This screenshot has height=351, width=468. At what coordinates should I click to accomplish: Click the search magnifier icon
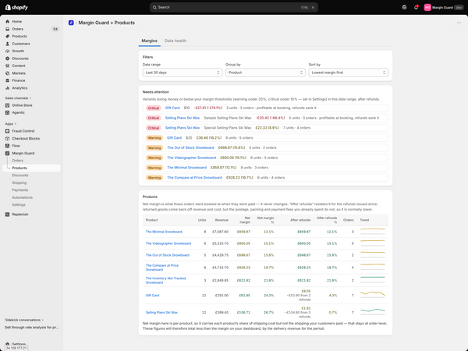154,8
